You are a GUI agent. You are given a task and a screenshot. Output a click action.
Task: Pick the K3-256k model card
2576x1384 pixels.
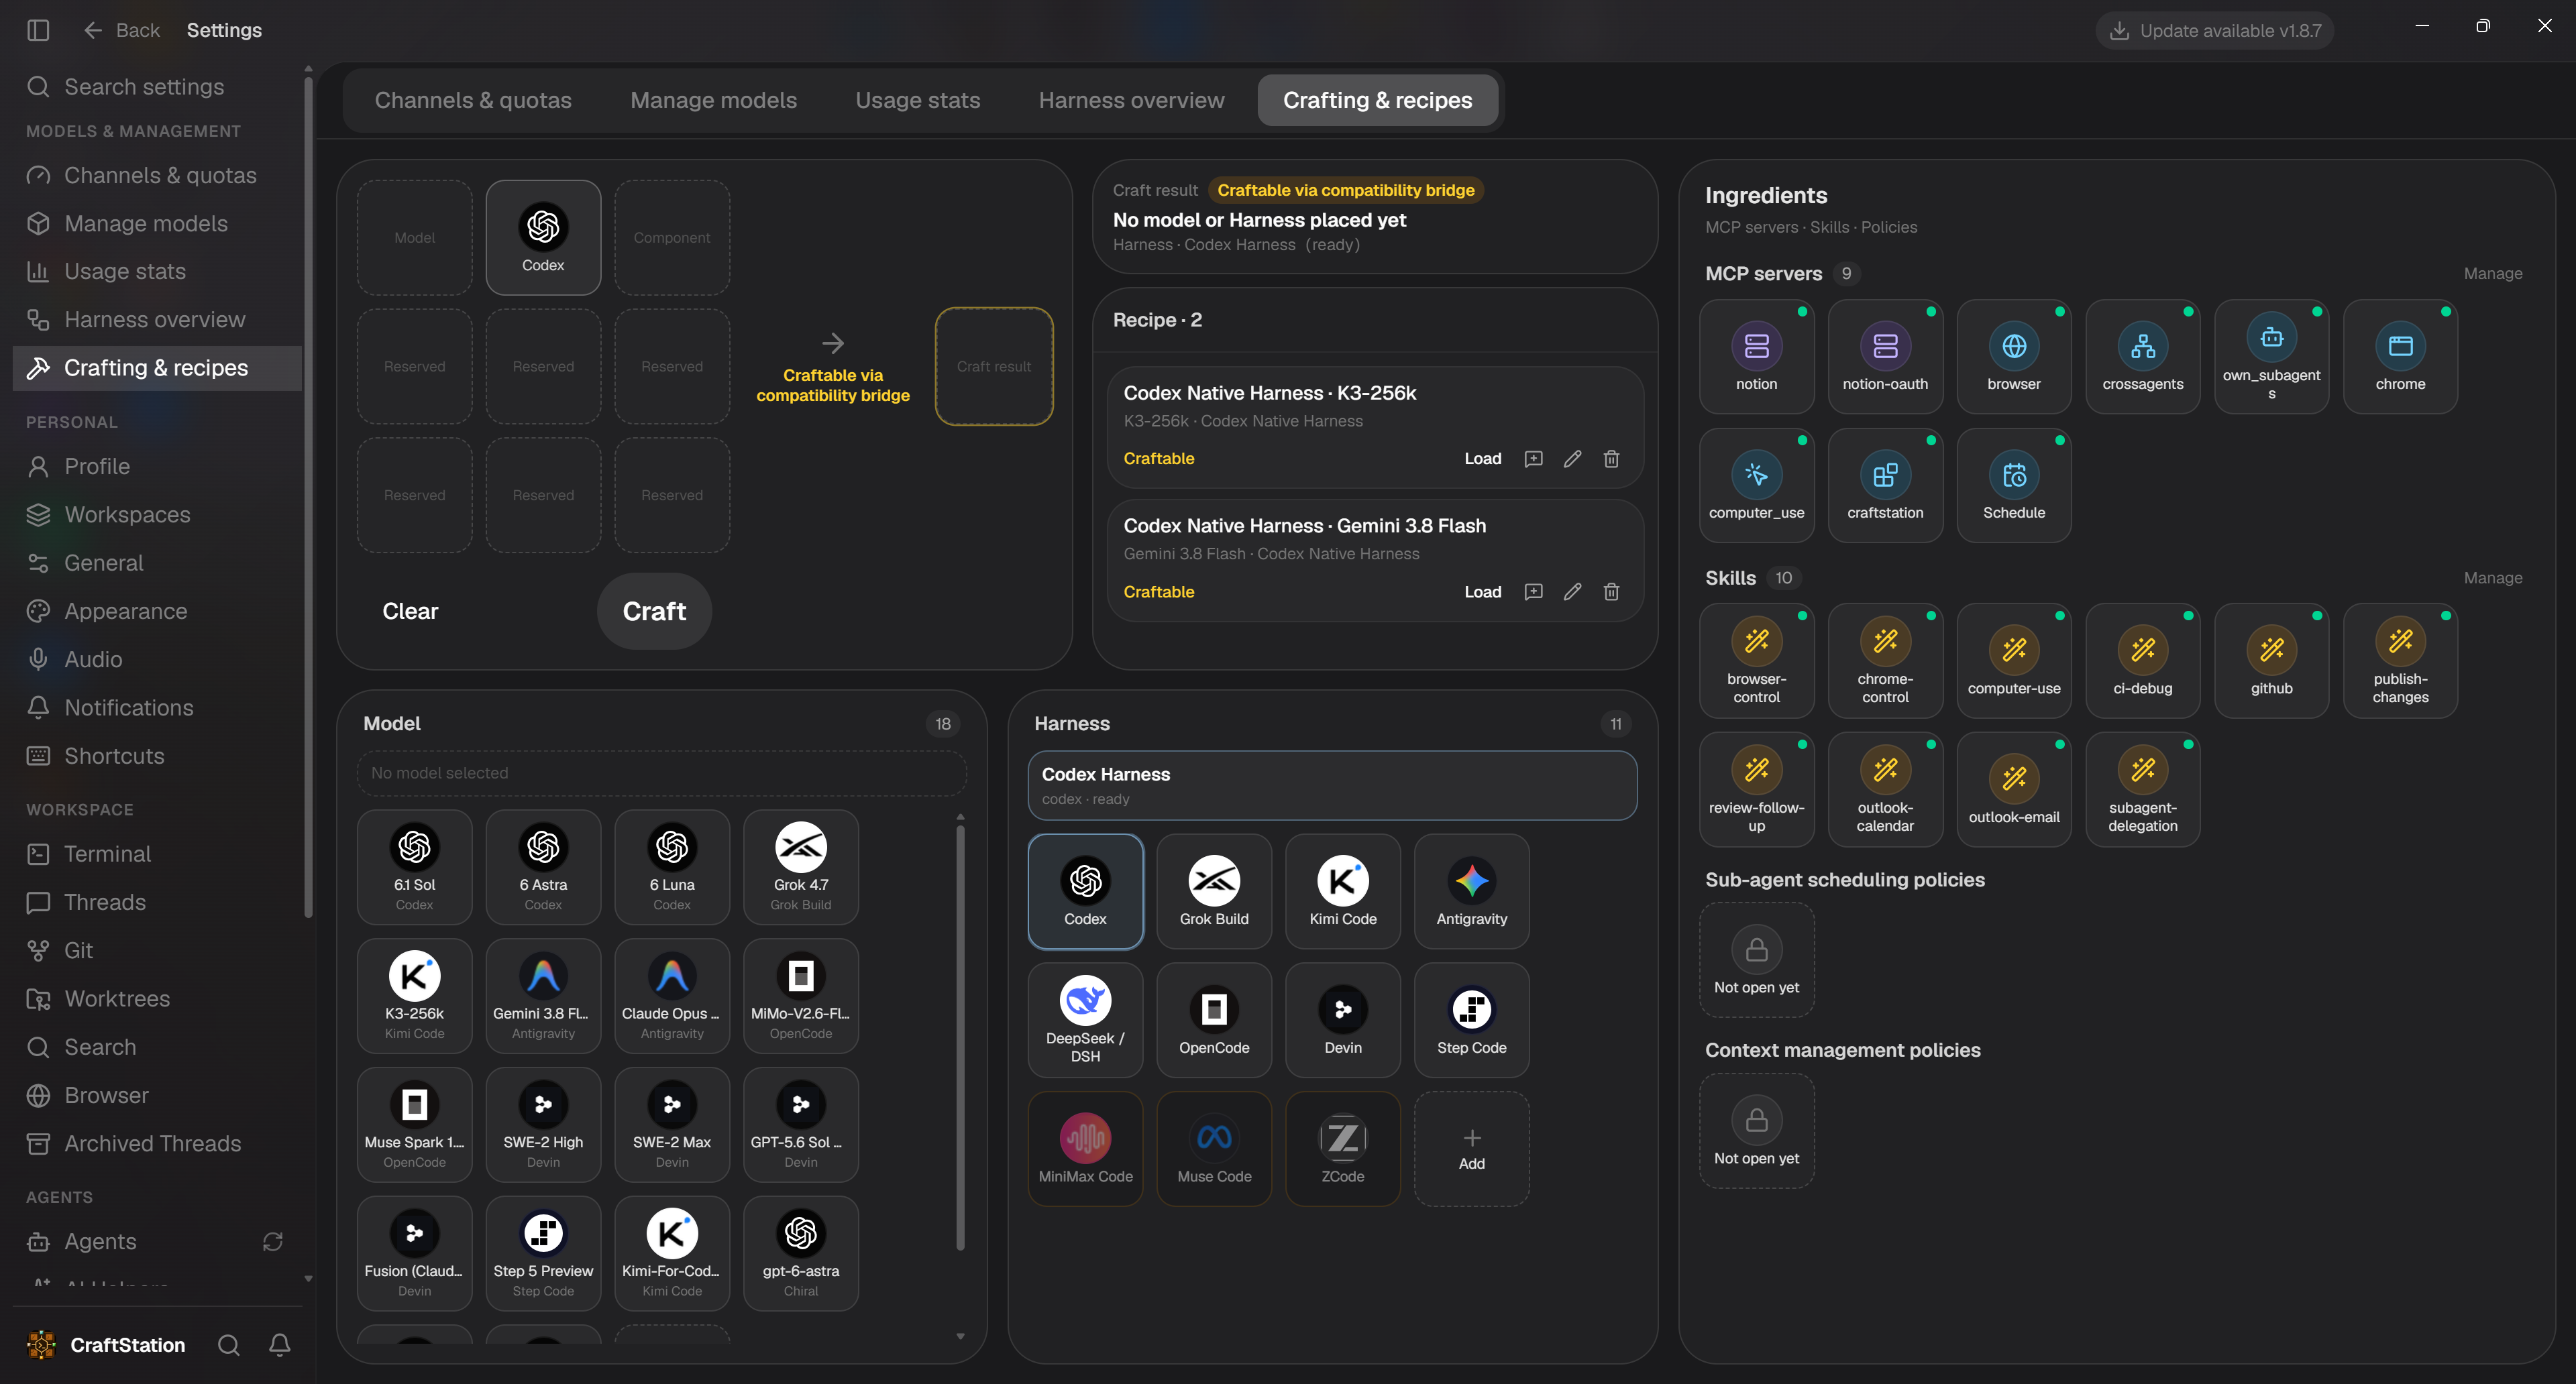click(x=414, y=995)
